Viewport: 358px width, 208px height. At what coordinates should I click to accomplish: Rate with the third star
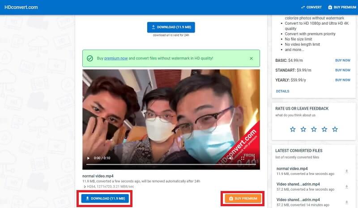[314, 129]
